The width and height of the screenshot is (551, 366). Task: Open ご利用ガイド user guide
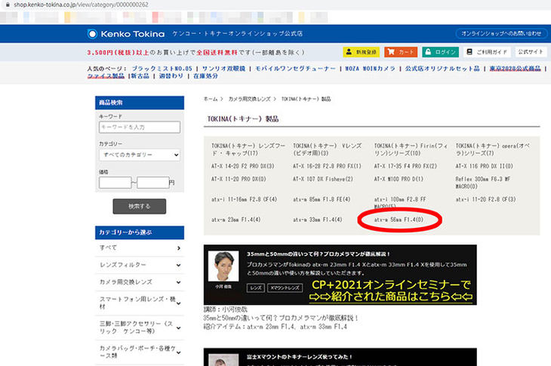tap(488, 52)
